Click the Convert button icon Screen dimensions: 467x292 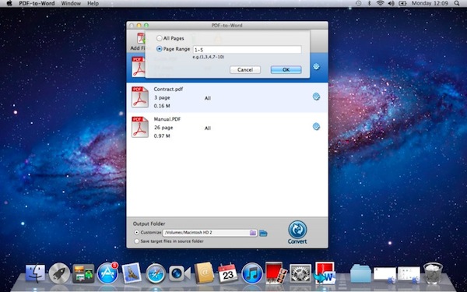click(x=297, y=230)
